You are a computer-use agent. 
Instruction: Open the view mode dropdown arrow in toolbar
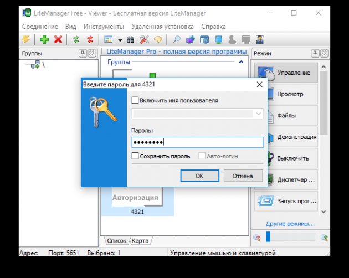(x=120, y=40)
